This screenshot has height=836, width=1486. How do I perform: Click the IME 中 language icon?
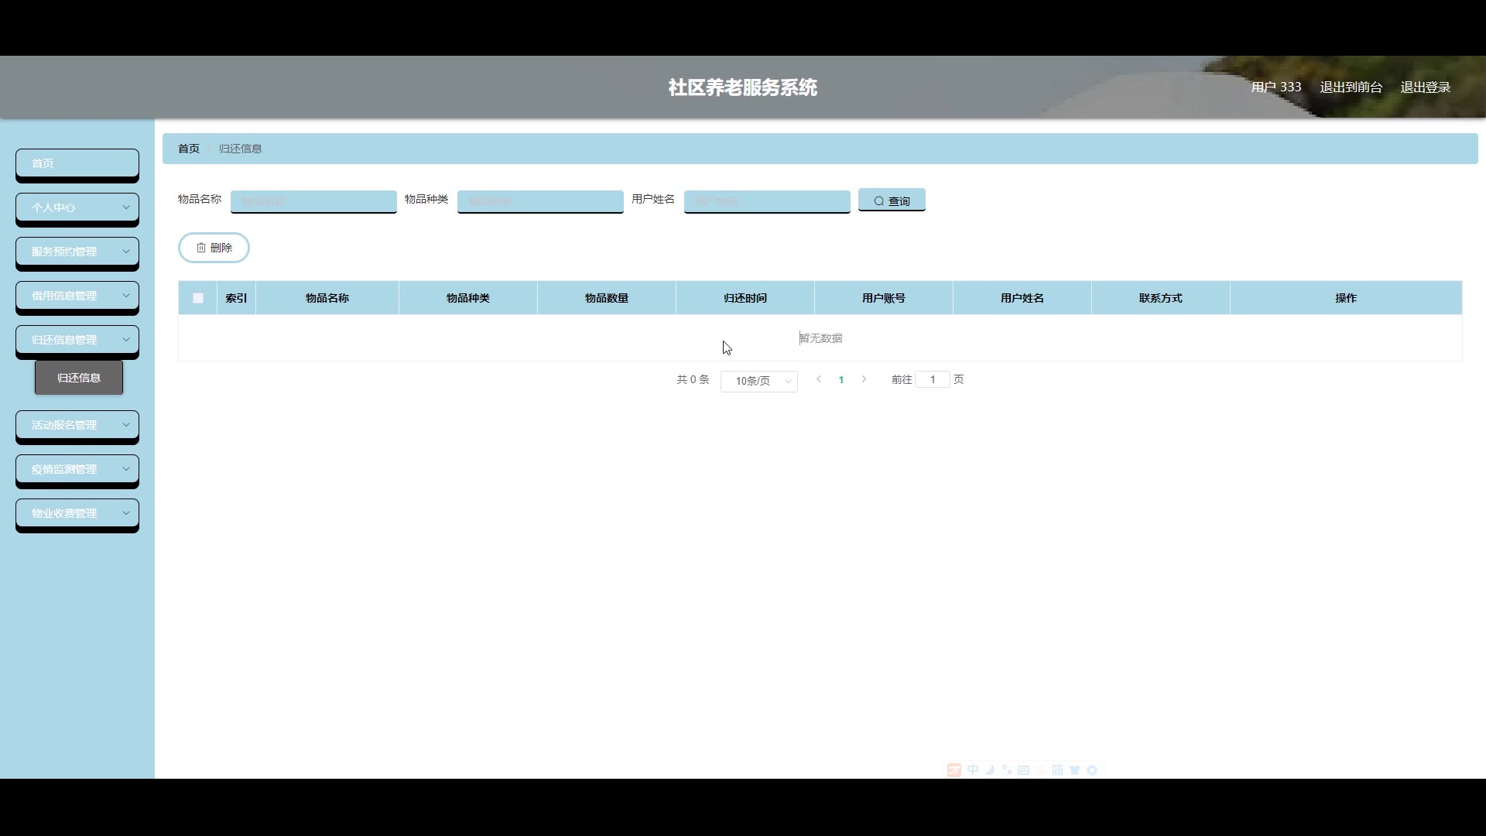(x=973, y=770)
